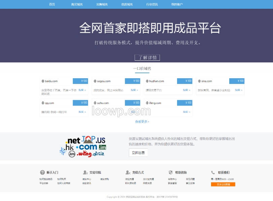Click the 购买 > link for baidu.com
The image size is (273, 201).
coord(82,90)
